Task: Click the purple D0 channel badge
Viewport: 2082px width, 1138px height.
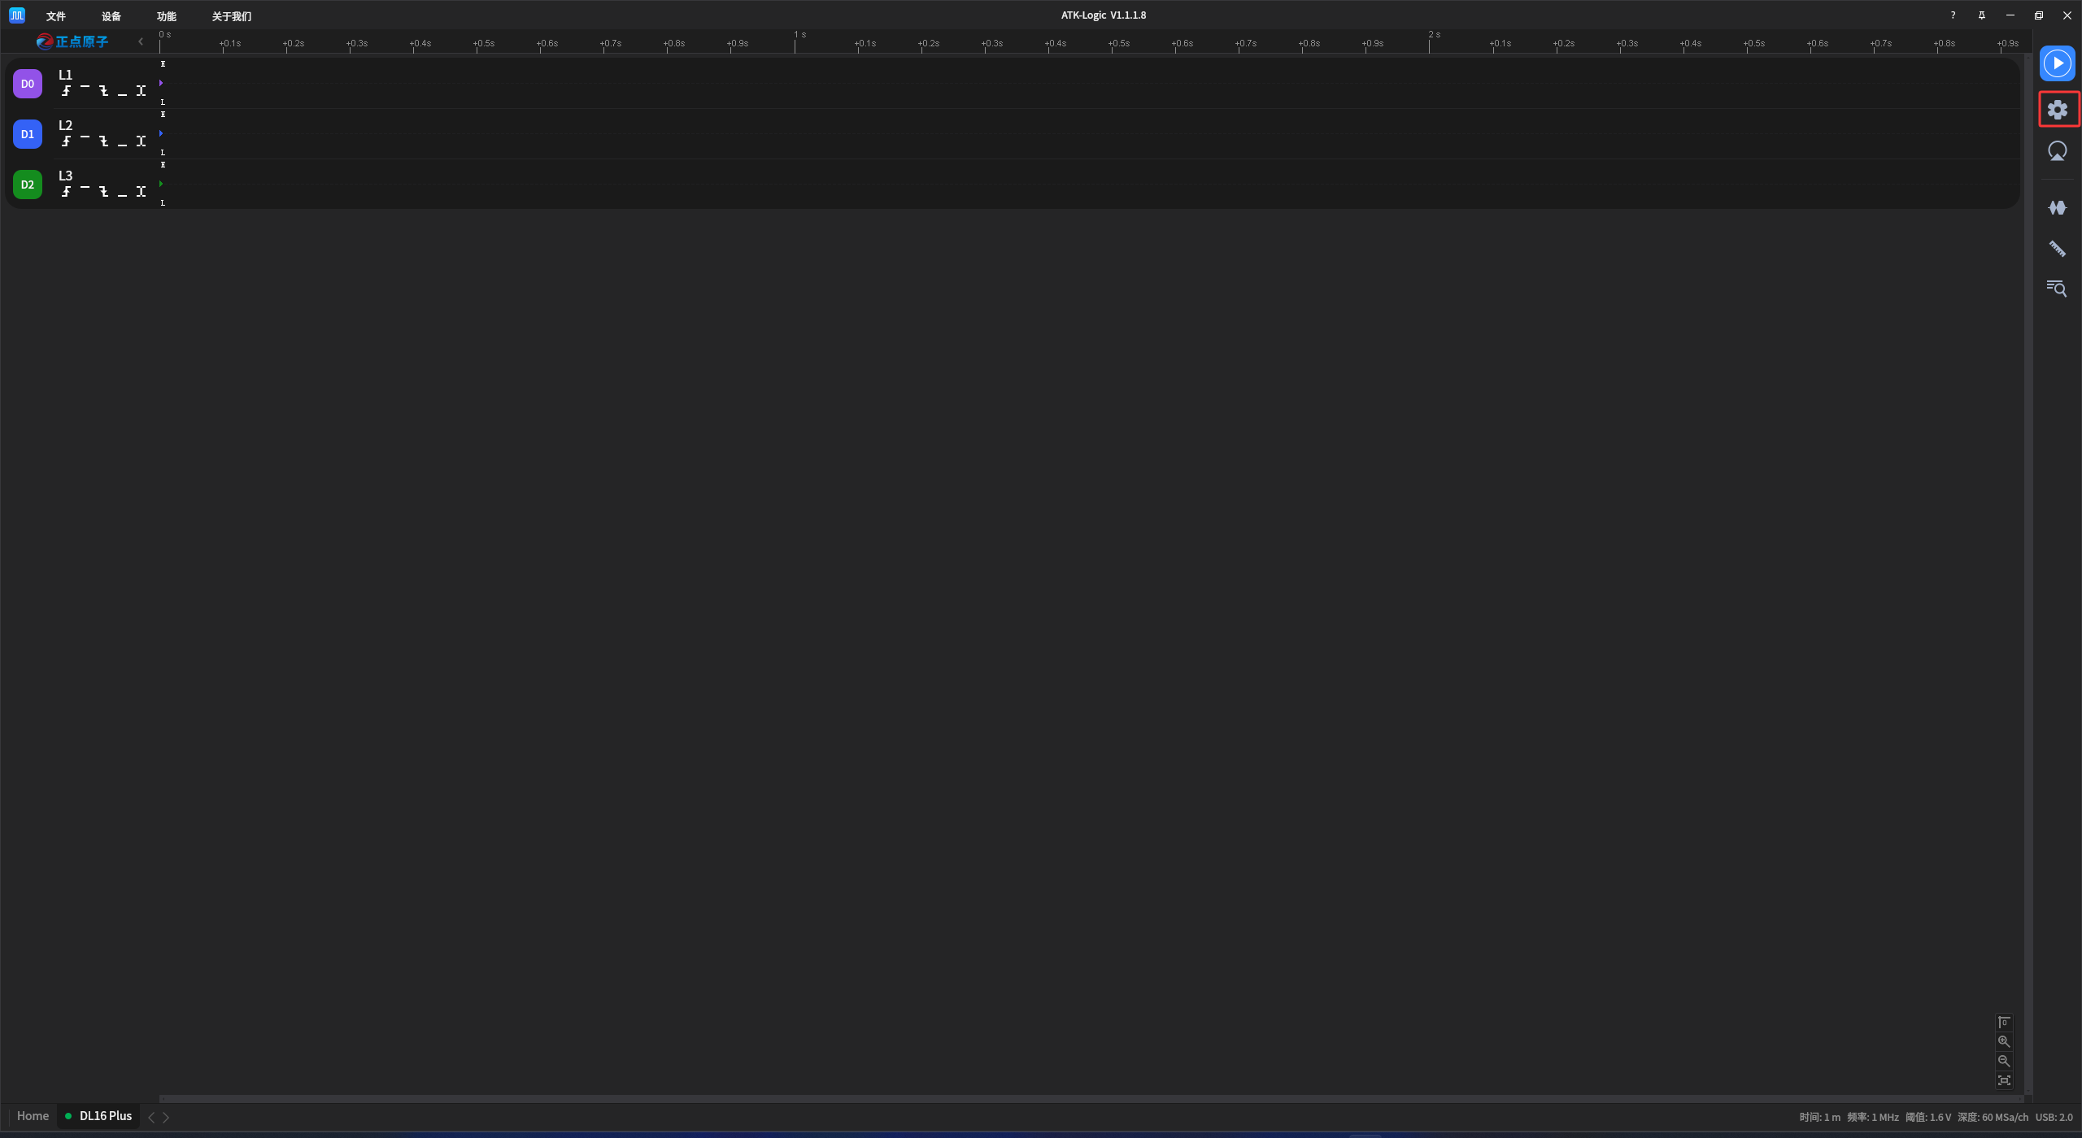Action: pos(28,84)
